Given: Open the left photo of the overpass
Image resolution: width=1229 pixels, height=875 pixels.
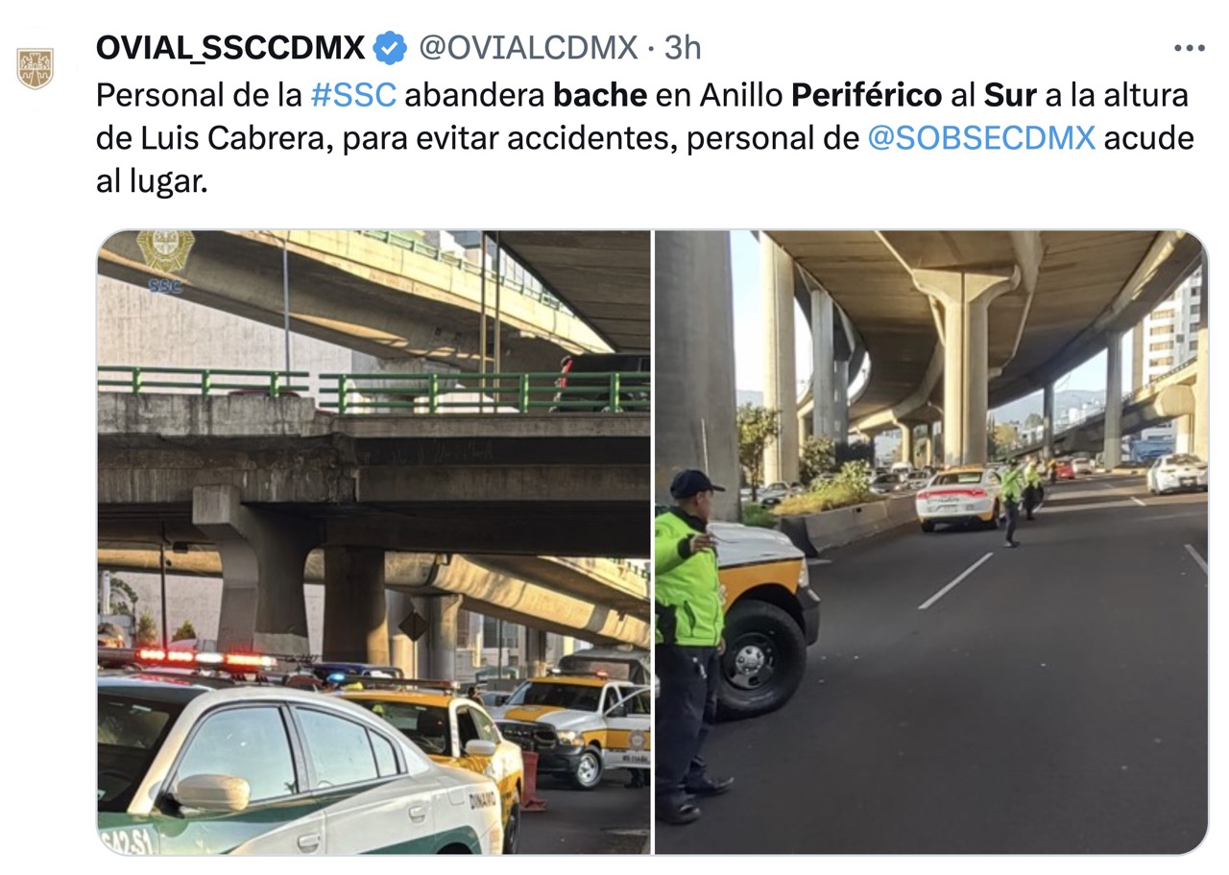Looking at the screenshot, I should click(373, 542).
